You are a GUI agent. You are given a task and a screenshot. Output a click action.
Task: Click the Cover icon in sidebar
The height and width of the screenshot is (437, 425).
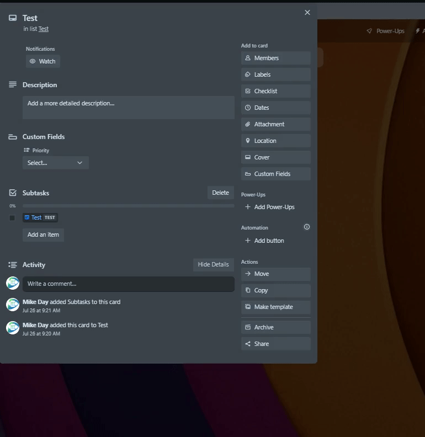pyautogui.click(x=248, y=157)
